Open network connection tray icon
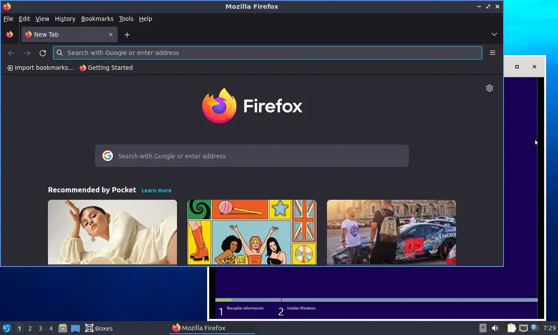The width and height of the screenshot is (558, 335). [523, 328]
